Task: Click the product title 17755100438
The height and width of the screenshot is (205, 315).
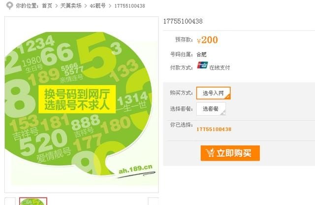Action: pos(183,21)
